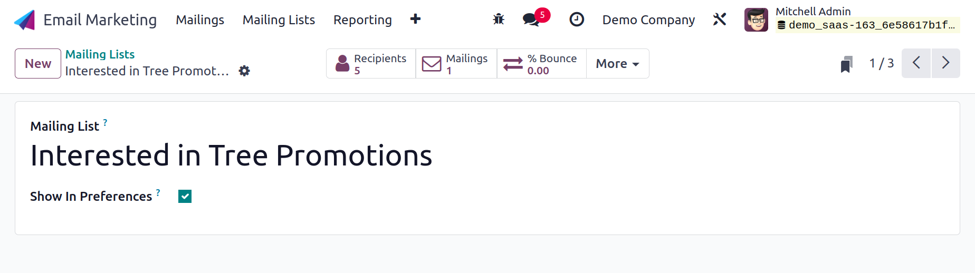
Task: Click the plus icon in the top menu
Action: (415, 19)
